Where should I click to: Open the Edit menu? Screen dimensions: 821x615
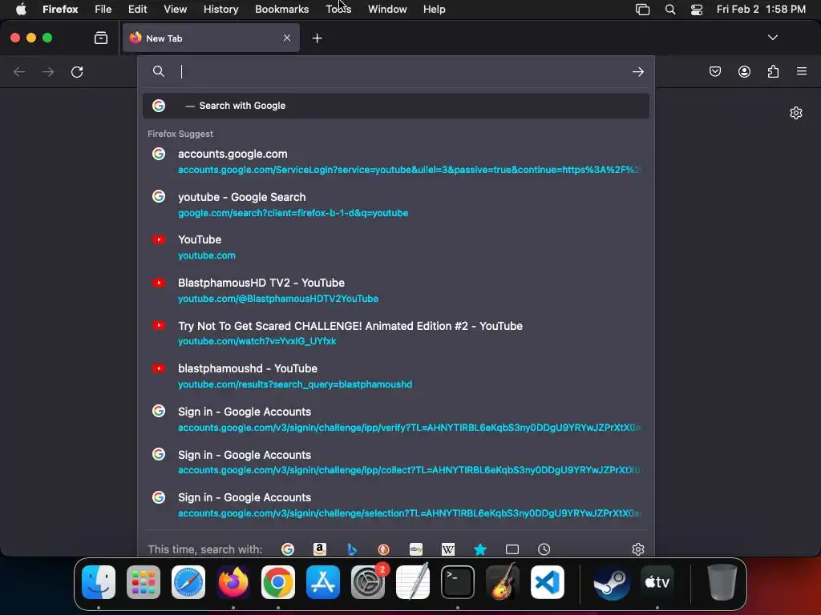pyautogui.click(x=137, y=9)
